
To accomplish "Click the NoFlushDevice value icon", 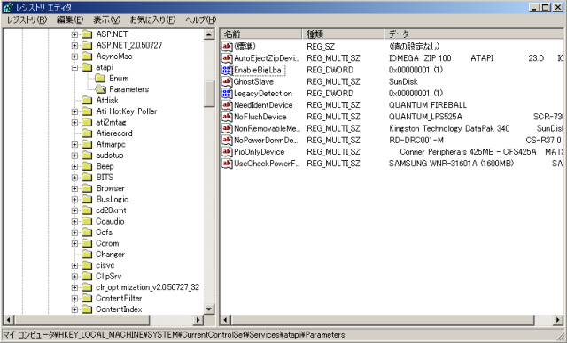I will [x=227, y=117].
